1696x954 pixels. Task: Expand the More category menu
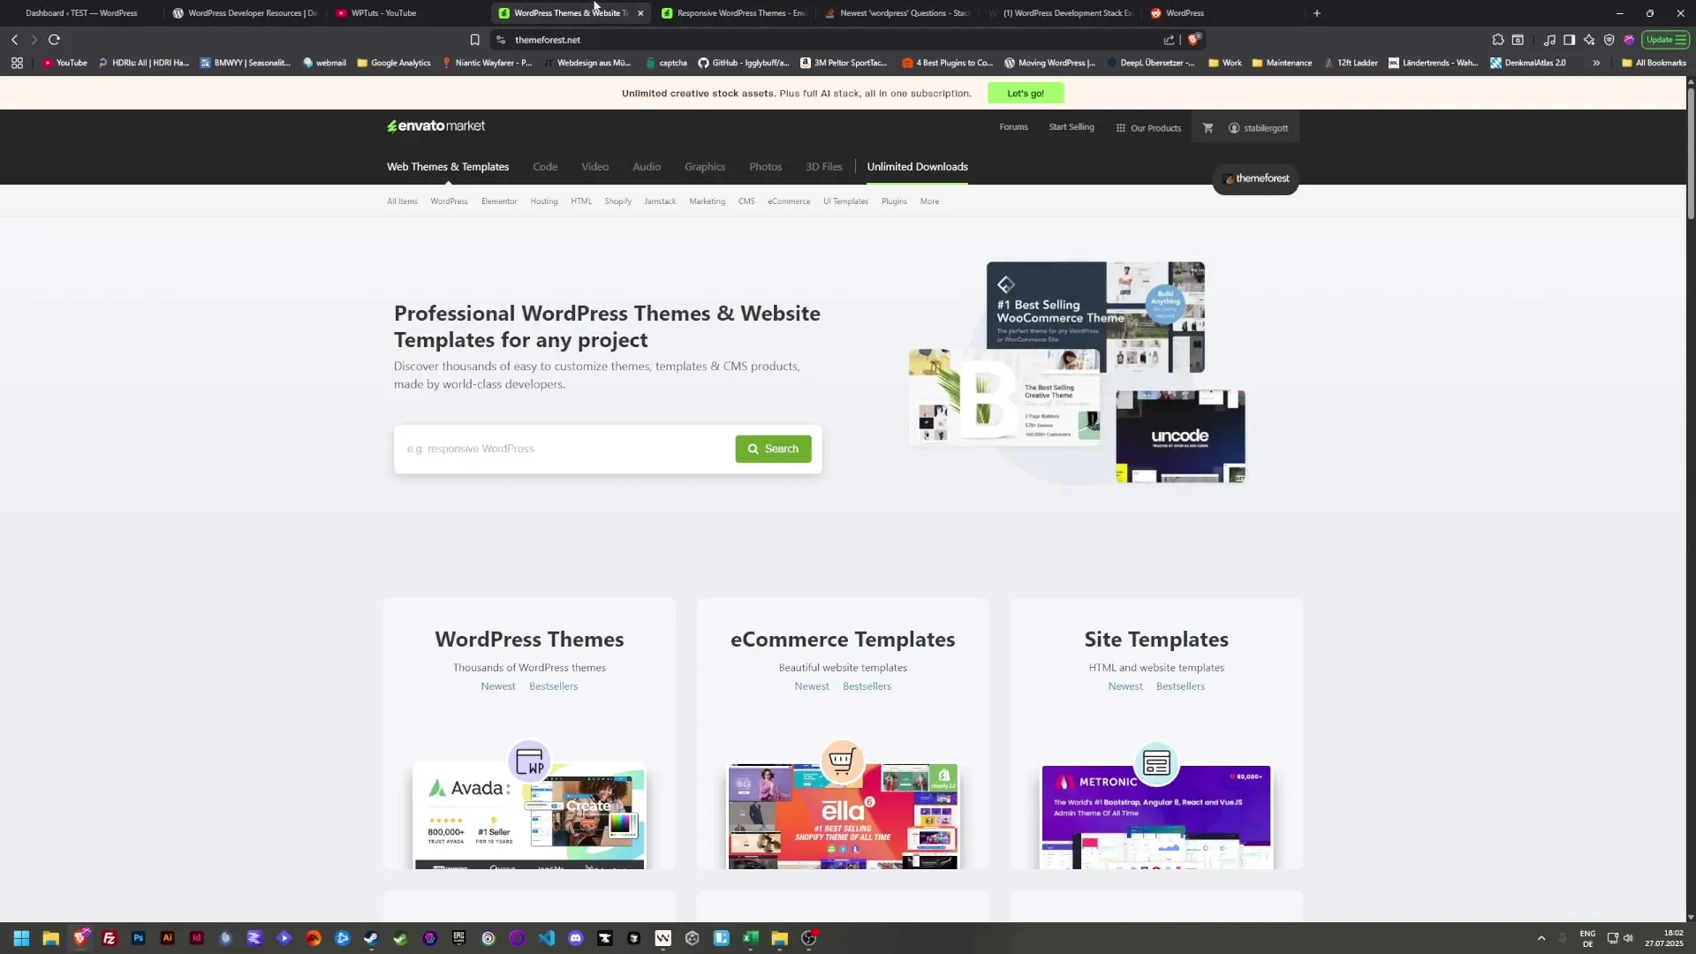[x=929, y=201]
